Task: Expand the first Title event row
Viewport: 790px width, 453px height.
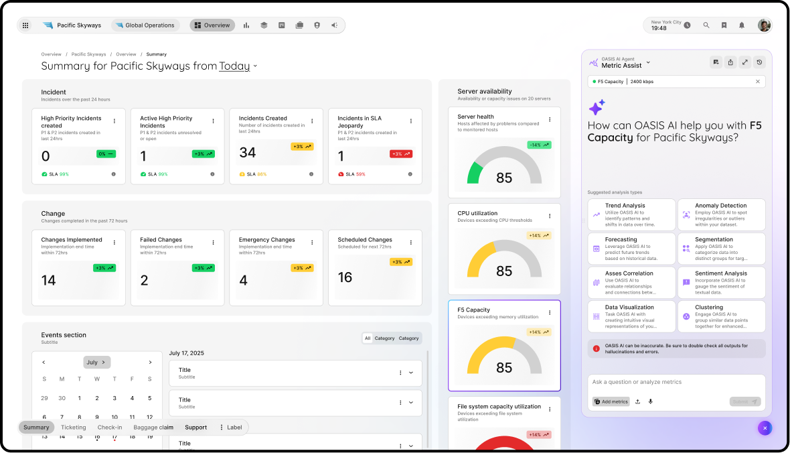Action: [x=411, y=373]
